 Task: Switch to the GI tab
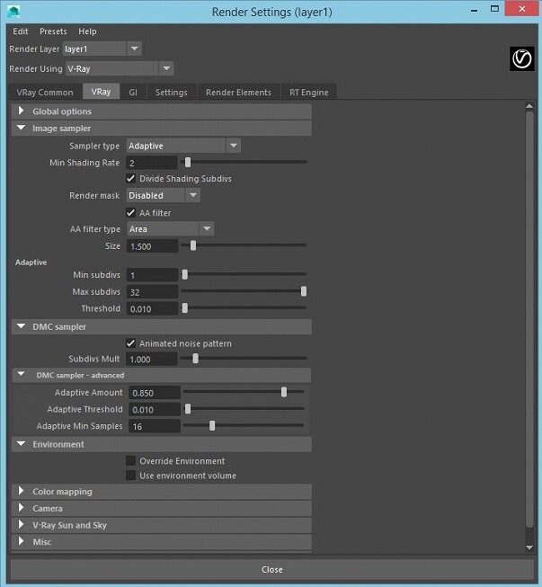pos(133,92)
